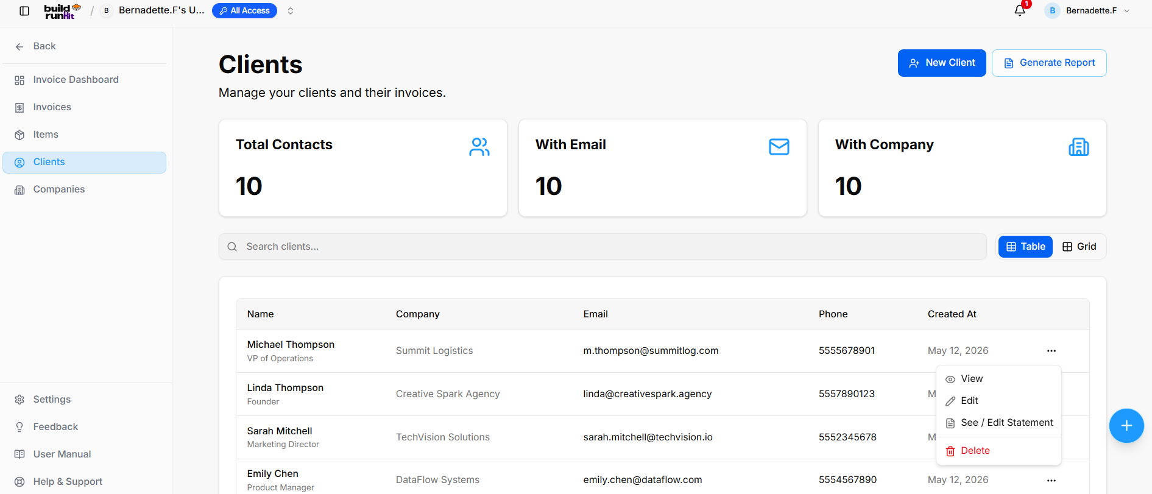
Task: Click the All Access badge
Action: point(244,11)
